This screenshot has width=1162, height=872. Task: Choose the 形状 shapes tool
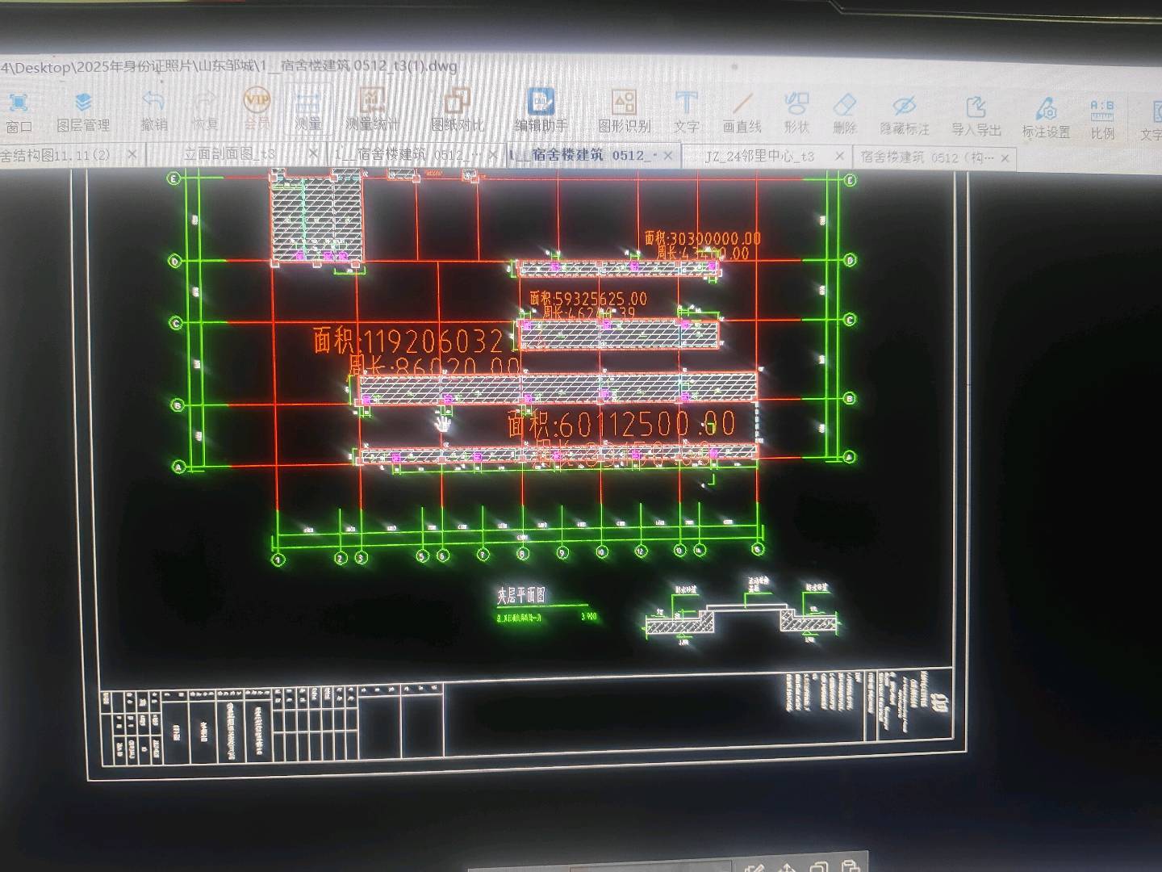click(x=796, y=113)
